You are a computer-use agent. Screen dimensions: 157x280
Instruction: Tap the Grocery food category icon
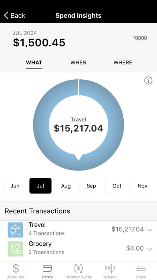(15, 249)
